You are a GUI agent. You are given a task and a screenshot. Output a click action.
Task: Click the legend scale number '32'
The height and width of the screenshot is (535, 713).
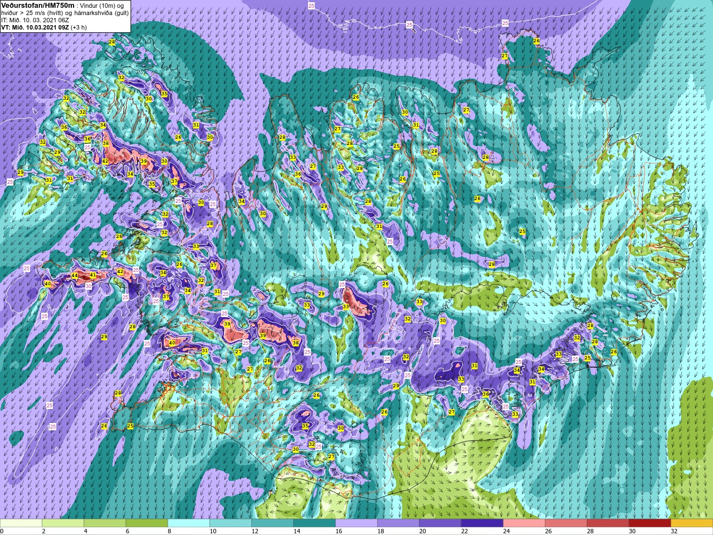674,532
